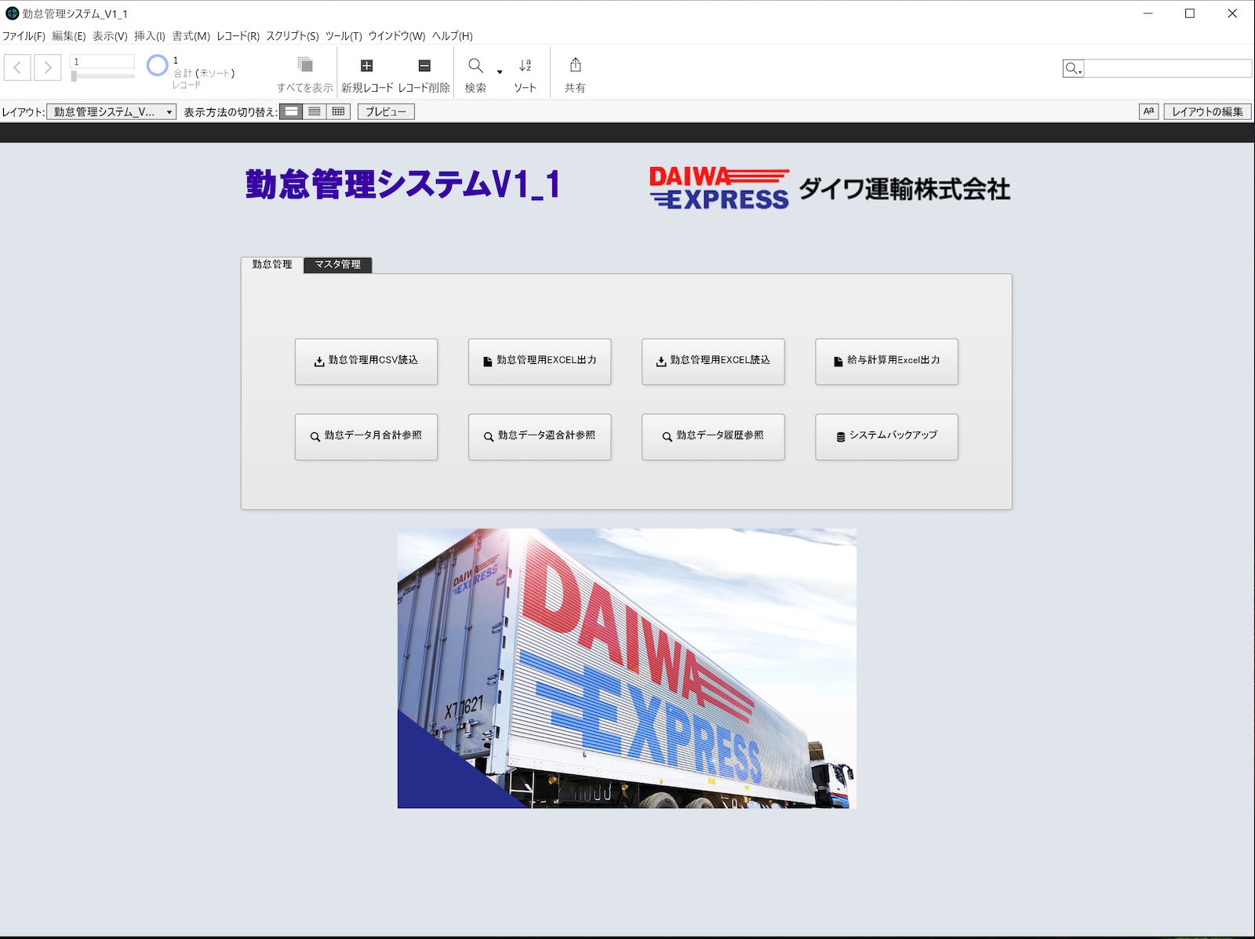The image size is (1255, 939).
Task: Click the 勤怠管理システムV1_1 title text
Action: (403, 185)
